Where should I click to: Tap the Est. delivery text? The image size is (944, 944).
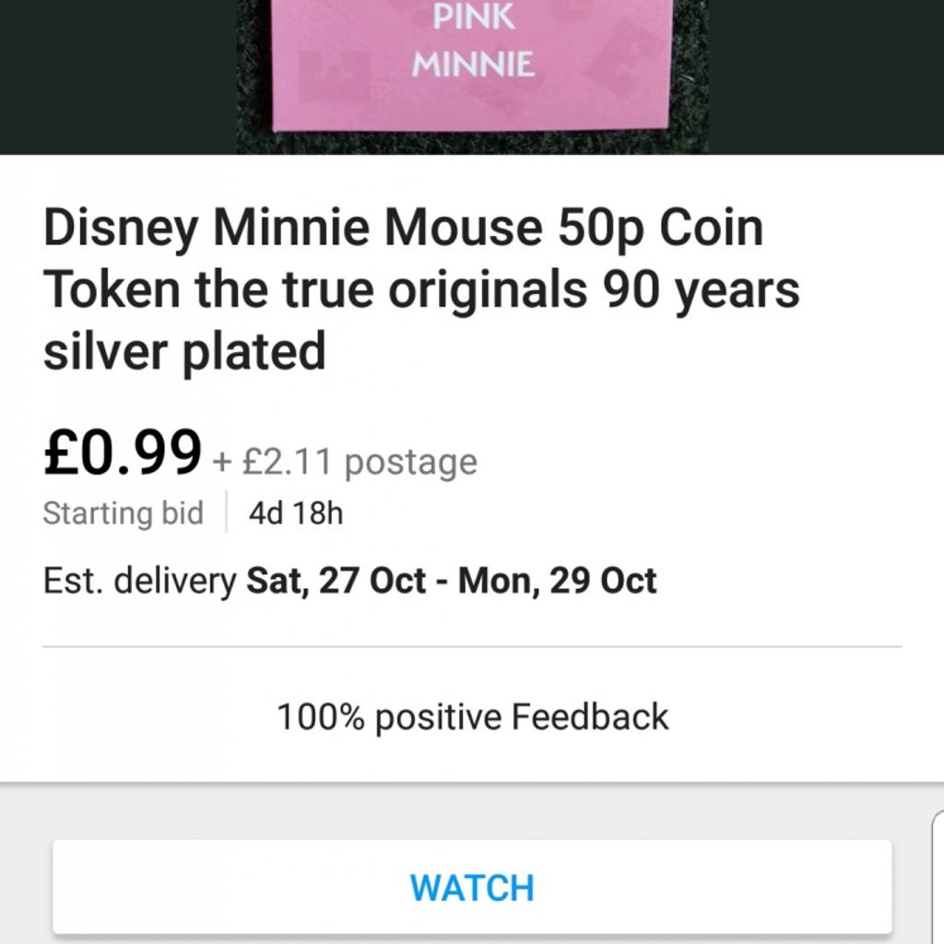[138, 581]
